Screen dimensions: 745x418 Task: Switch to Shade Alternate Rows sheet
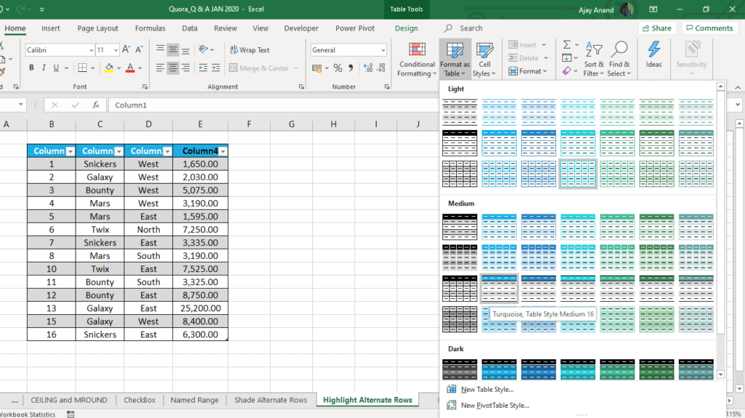pyautogui.click(x=271, y=400)
